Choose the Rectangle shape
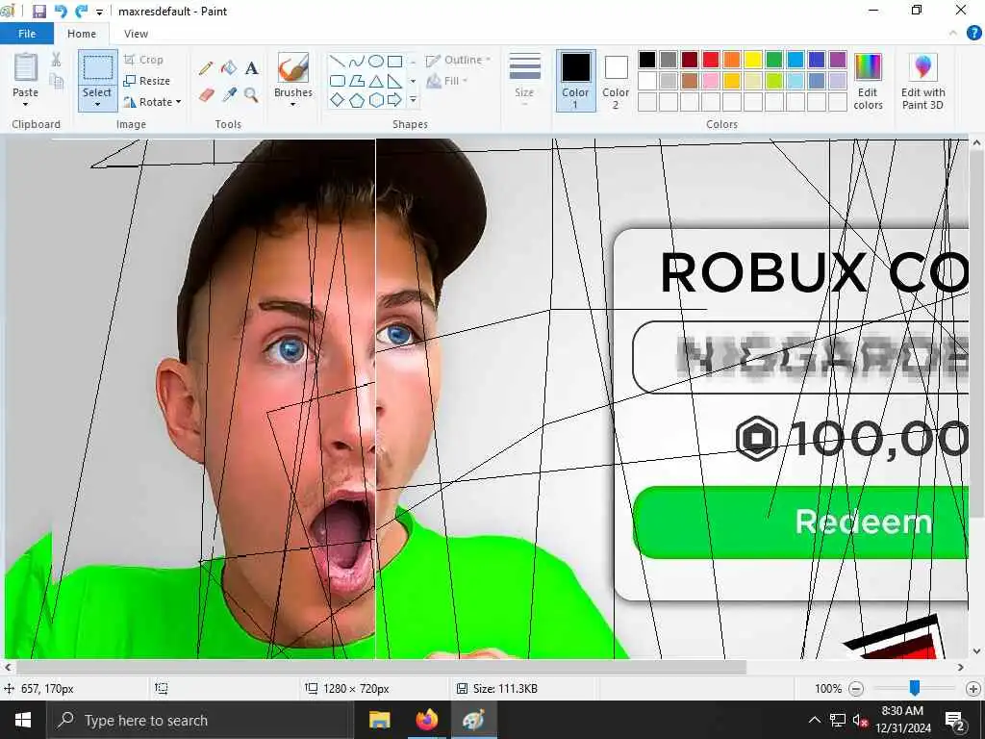Image resolution: width=985 pixels, height=739 pixels. (x=394, y=62)
